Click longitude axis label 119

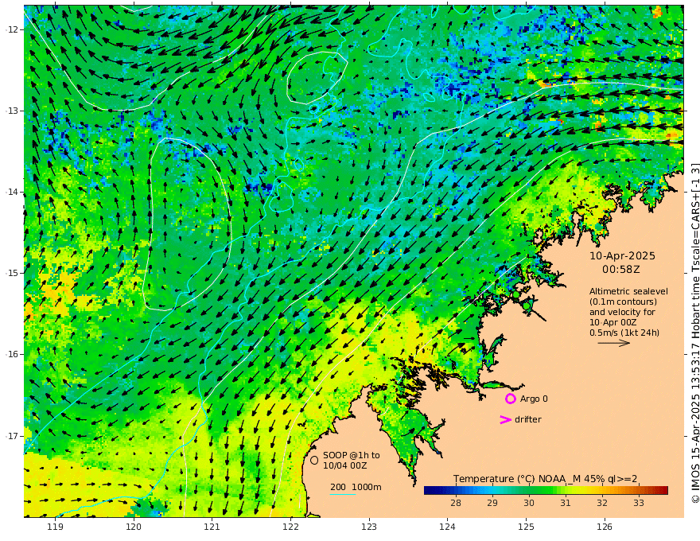pyautogui.click(x=55, y=527)
